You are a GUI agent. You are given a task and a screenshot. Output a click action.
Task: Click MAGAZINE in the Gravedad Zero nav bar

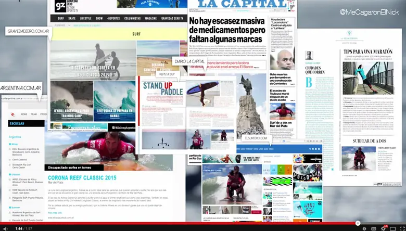click(151, 18)
